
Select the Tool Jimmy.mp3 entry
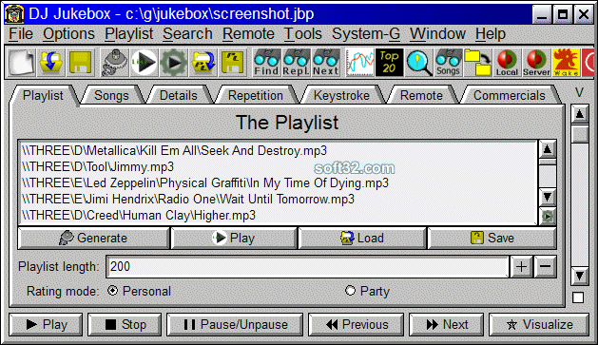(278, 167)
